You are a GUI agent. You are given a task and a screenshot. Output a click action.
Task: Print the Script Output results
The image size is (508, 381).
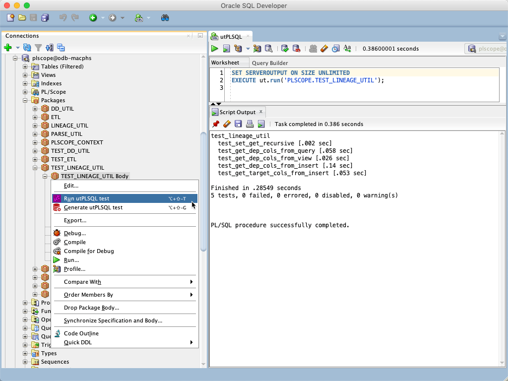(x=251, y=124)
